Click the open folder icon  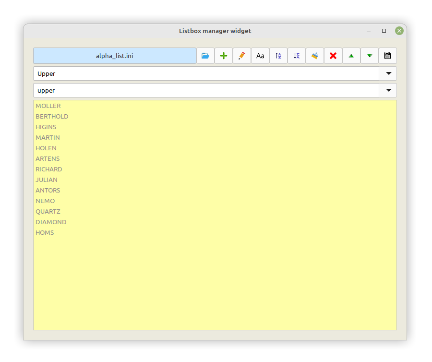[205, 56]
